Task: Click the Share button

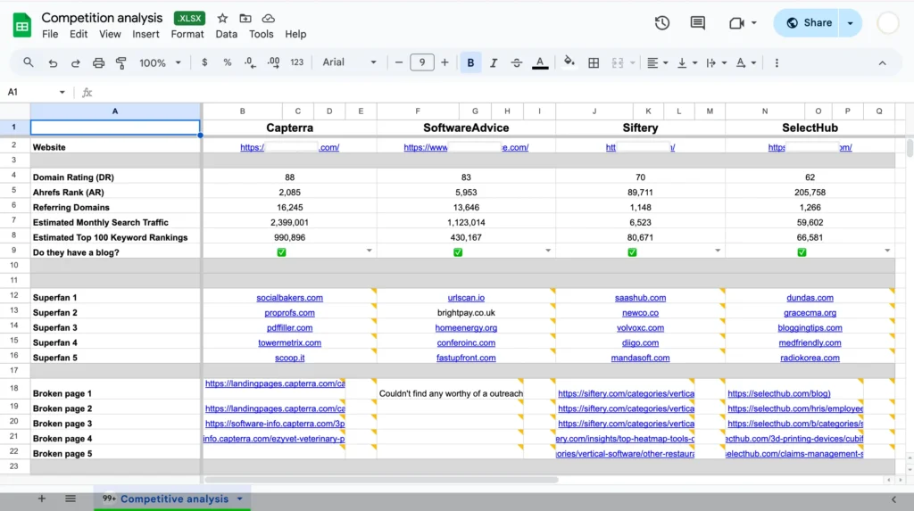Action: 808,23
